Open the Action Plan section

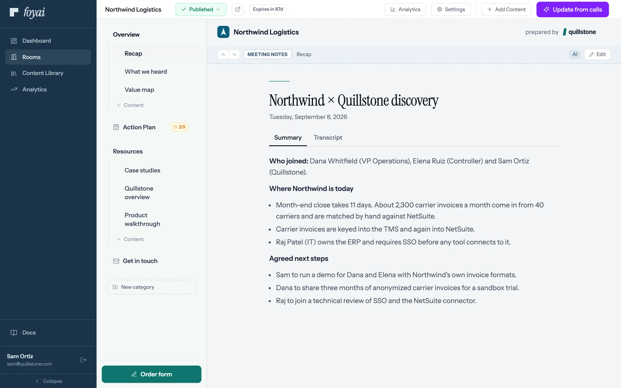[139, 127]
